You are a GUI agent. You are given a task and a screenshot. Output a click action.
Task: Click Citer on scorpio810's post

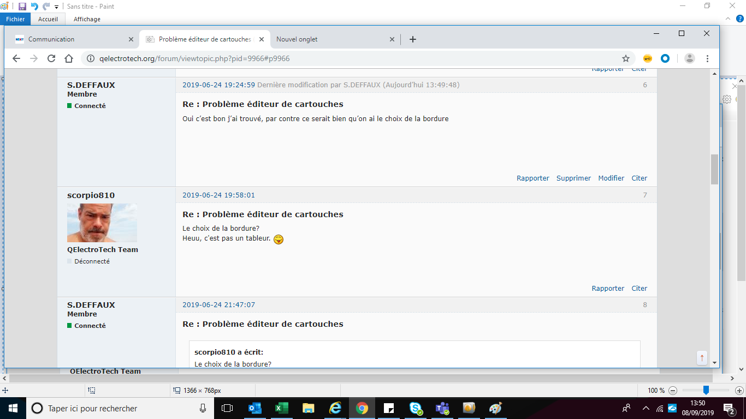click(x=639, y=289)
